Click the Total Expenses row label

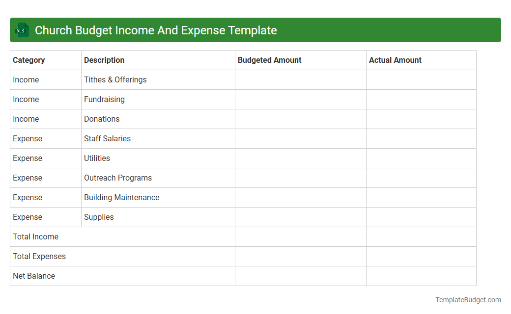(x=39, y=256)
